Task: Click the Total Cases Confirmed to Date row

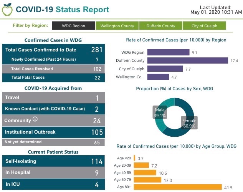Action: pos(53,50)
